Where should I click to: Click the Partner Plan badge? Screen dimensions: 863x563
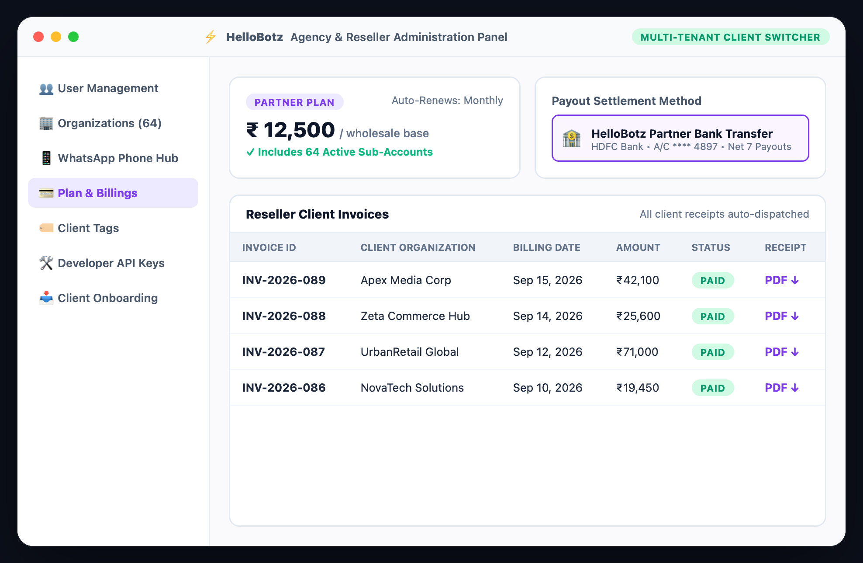point(294,102)
